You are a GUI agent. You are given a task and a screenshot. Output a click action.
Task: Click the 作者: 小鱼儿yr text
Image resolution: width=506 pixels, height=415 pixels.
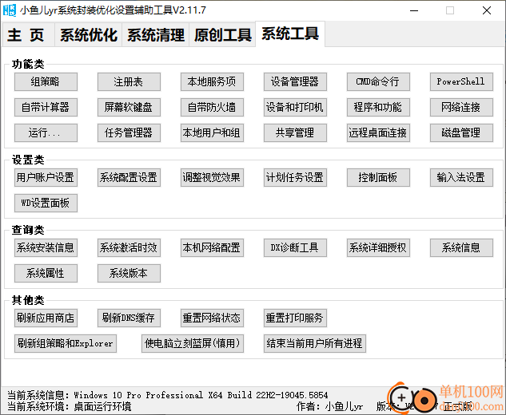[330, 406]
